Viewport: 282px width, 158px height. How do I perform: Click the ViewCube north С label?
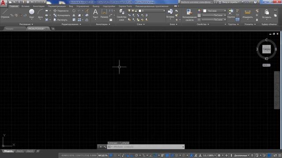[x=267, y=40]
